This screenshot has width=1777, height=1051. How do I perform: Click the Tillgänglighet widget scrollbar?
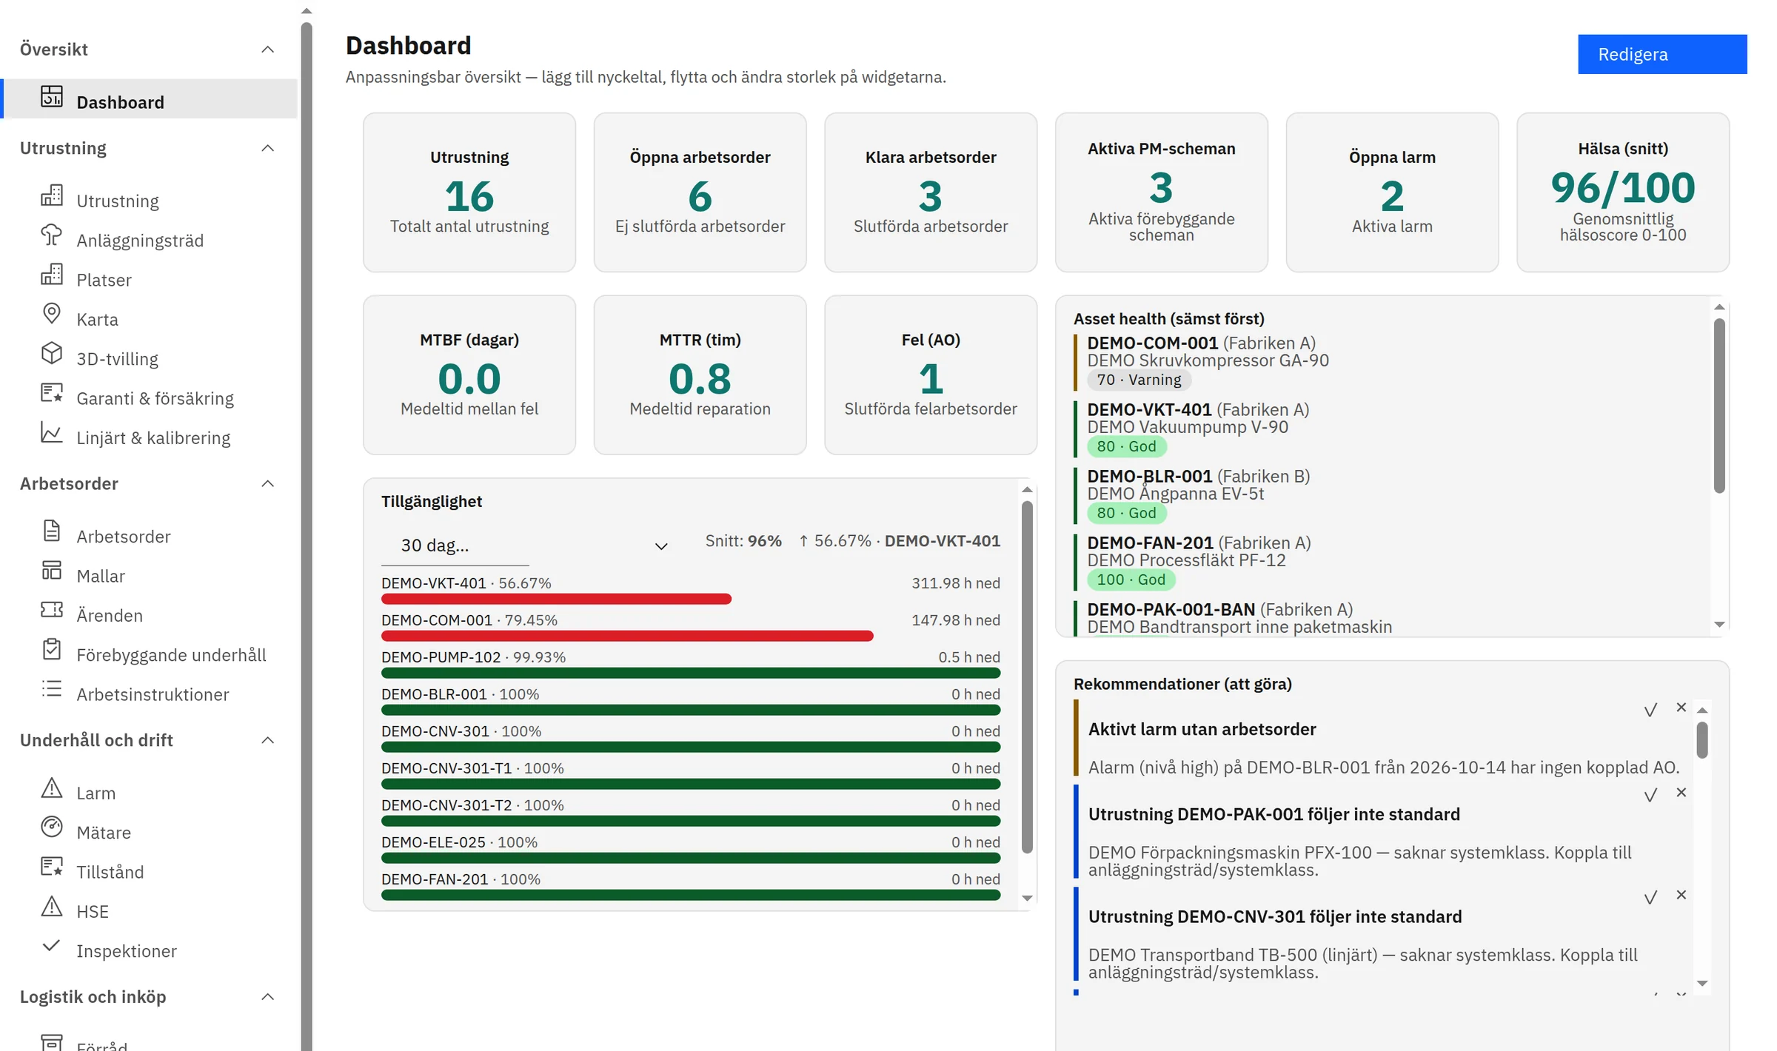[1027, 677]
